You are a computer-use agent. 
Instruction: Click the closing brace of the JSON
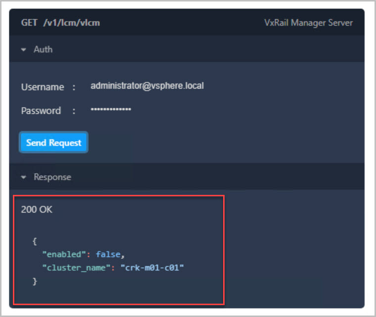click(35, 281)
